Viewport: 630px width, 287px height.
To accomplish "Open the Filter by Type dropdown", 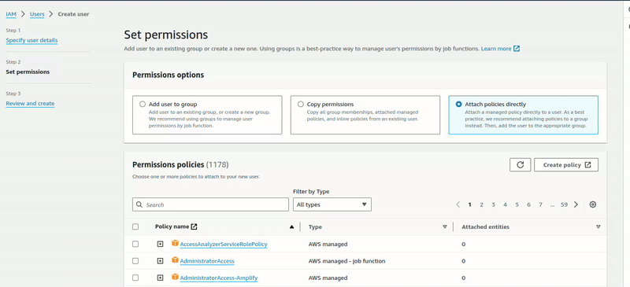I will (332, 204).
